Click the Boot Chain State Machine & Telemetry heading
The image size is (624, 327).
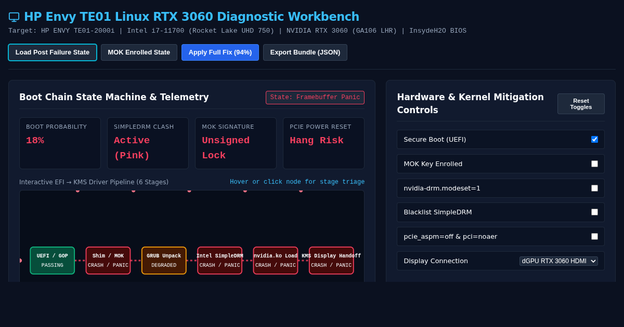pos(114,97)
